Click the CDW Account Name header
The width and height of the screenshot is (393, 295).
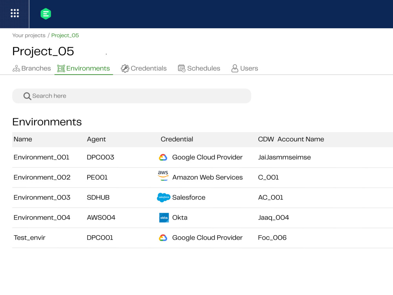(291, 139)
